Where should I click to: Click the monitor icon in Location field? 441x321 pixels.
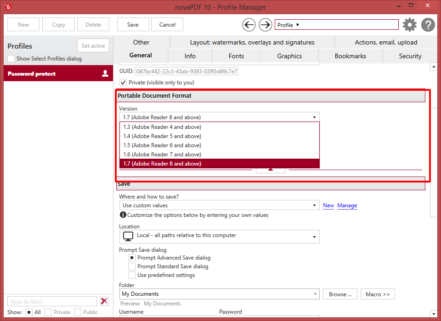[128, 237]
